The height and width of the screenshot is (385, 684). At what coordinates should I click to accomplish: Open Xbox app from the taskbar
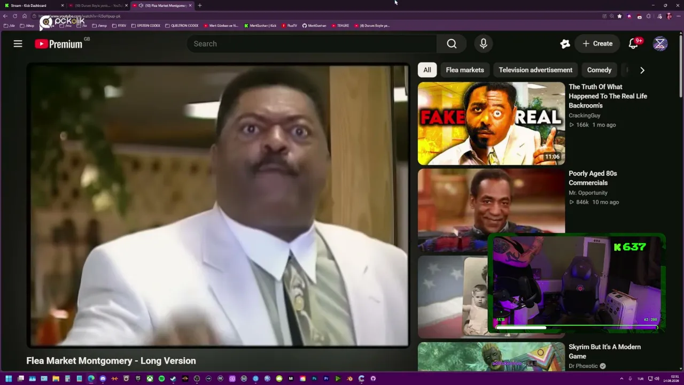(x=150, y=379)
